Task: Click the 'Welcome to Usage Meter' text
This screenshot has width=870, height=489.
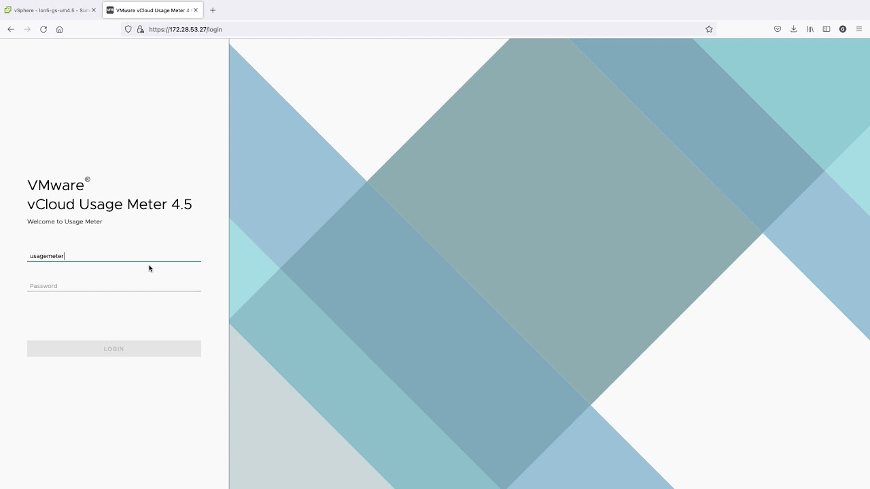Action: pyautogui.click(x=65, y=221)
